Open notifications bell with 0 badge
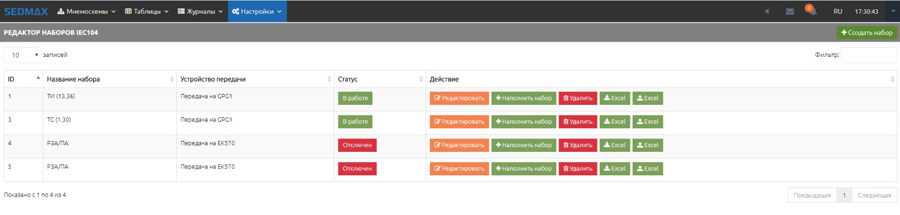 click(x=811, y=10)
